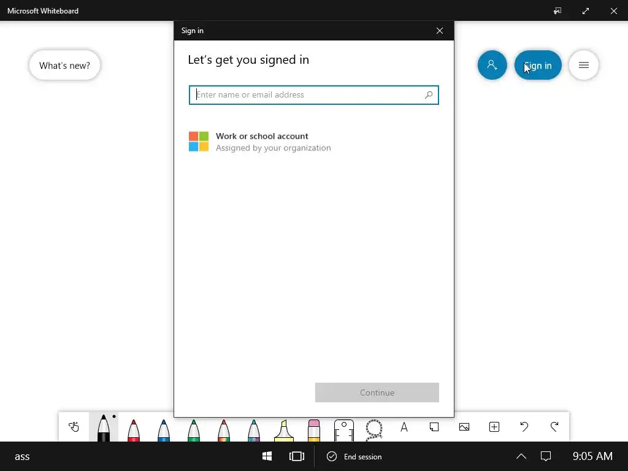Viewport: 628px width, 471px height.
Task: Select the galaxy pen
Action: click(x=253, y=430)
